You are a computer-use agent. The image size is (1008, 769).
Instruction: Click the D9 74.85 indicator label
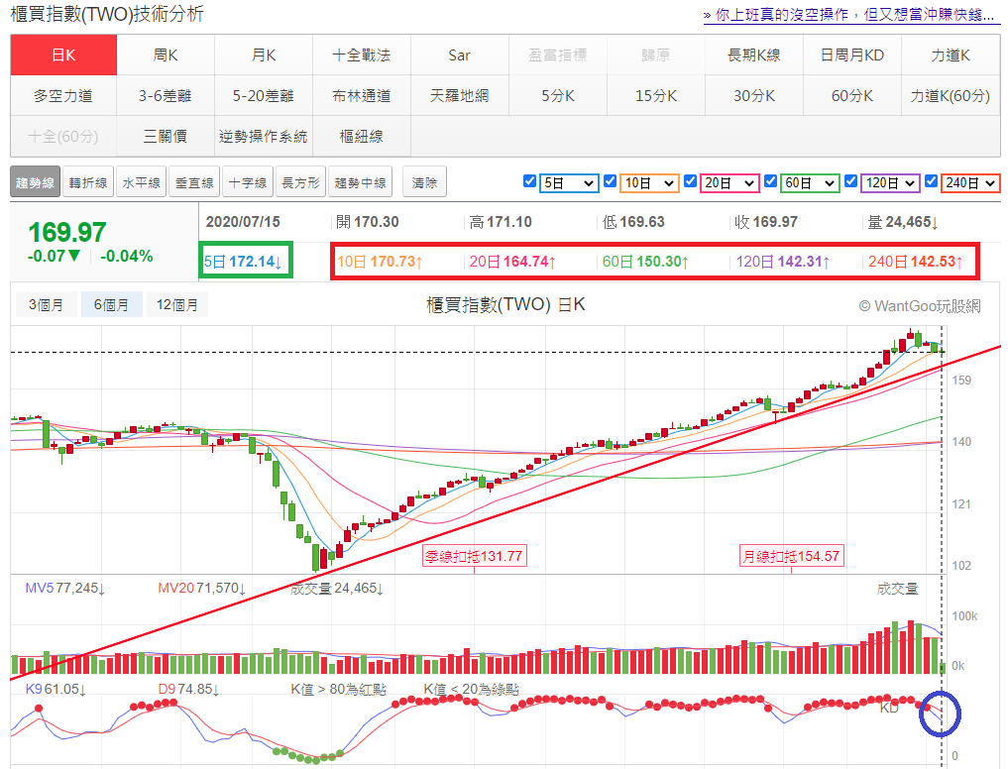tap(189, 690)
